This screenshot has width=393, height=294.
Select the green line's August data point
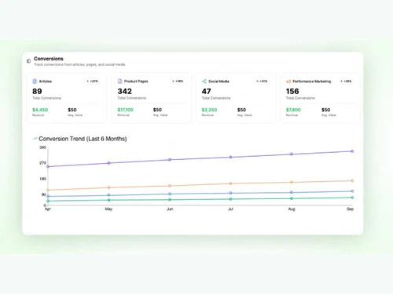292,198
